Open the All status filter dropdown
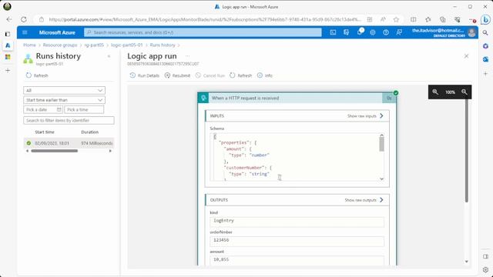The height and width of the screenshot is (277, 493). pos(64,91)
